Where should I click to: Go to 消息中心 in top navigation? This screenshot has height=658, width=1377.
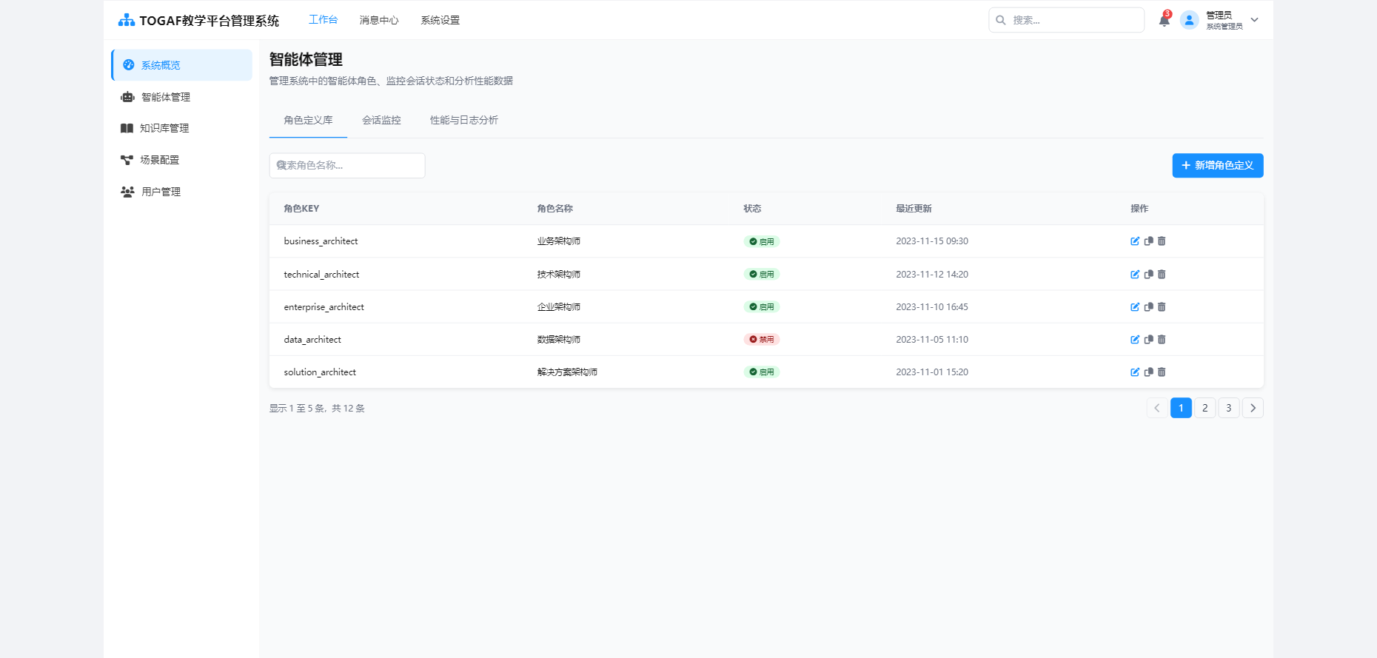pos(379,20)
